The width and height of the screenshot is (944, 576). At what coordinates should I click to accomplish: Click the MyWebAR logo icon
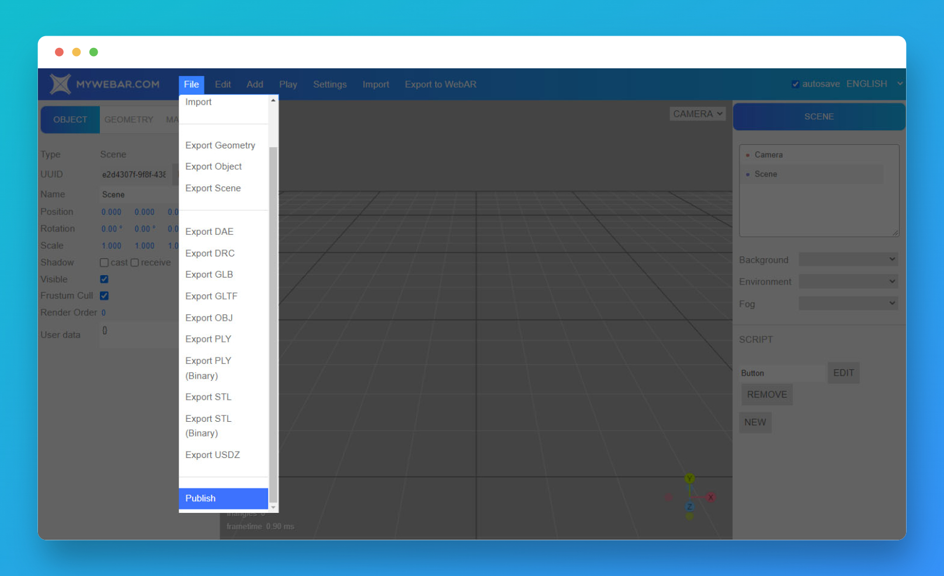60,84
